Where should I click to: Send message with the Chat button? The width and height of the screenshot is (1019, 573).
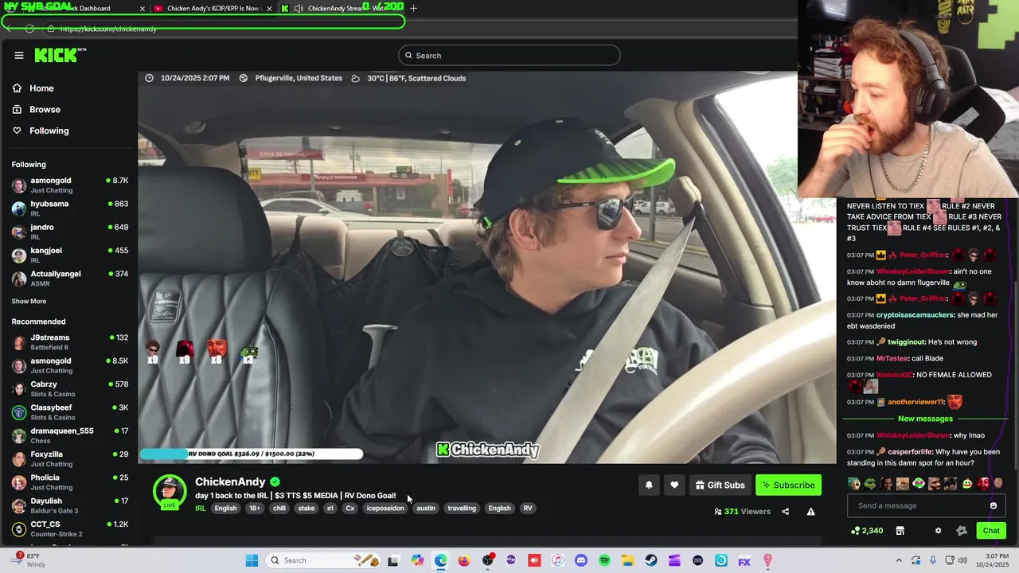pyautogui.click(x=991, y=531)
